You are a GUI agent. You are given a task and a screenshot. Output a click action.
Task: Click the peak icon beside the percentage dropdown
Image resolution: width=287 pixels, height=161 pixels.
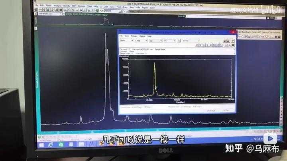(179, 41)
